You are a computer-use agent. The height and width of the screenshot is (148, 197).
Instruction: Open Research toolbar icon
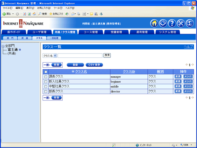[x=96, y=14]
